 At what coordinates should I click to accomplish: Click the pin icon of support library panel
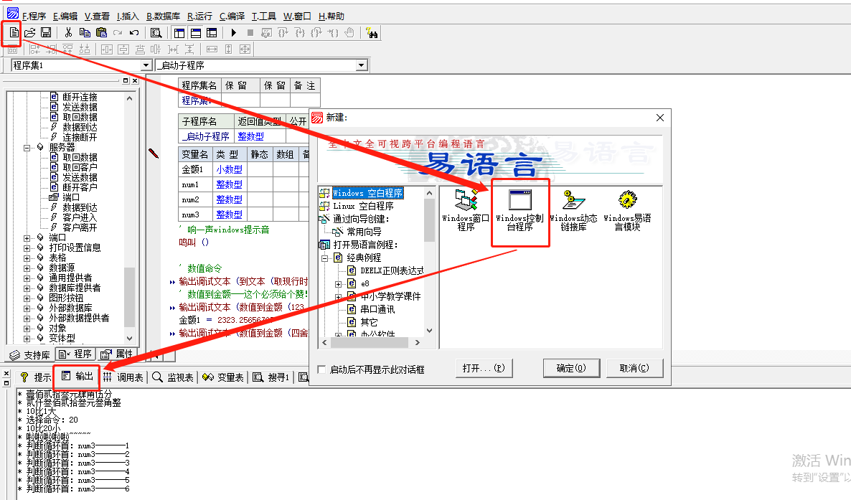coord(126,80)
